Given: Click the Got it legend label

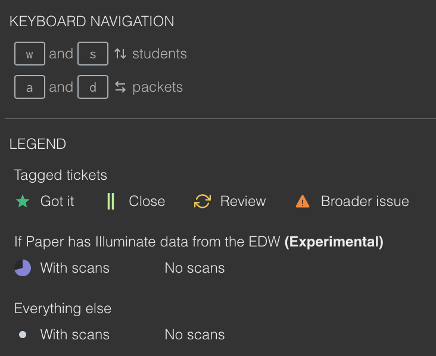Looking at the screenshot, I should 57,201.
